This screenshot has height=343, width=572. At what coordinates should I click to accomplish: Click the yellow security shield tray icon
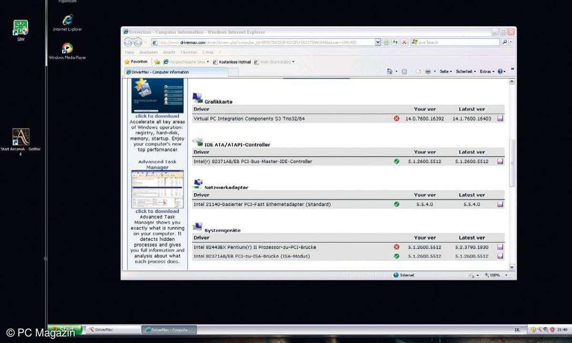point(533,330)
